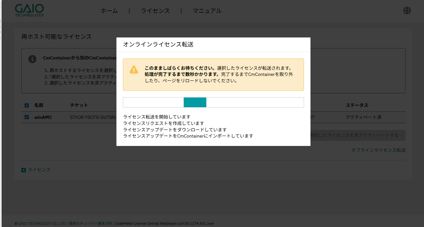Viewport: 424px width, 227px height.
Task: Click the GAIO TECHNOLOGY CO., LTD. footer link
Action: click(x=42, y=223)
